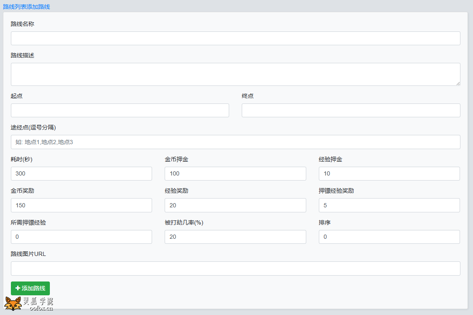The height and width of the screenshot is (315, 473).
Task: Open the 路线列表 breadcrumb link
Action: click(15, 7)
